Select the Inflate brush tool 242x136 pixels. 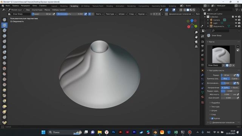click(x=5, y=52)
